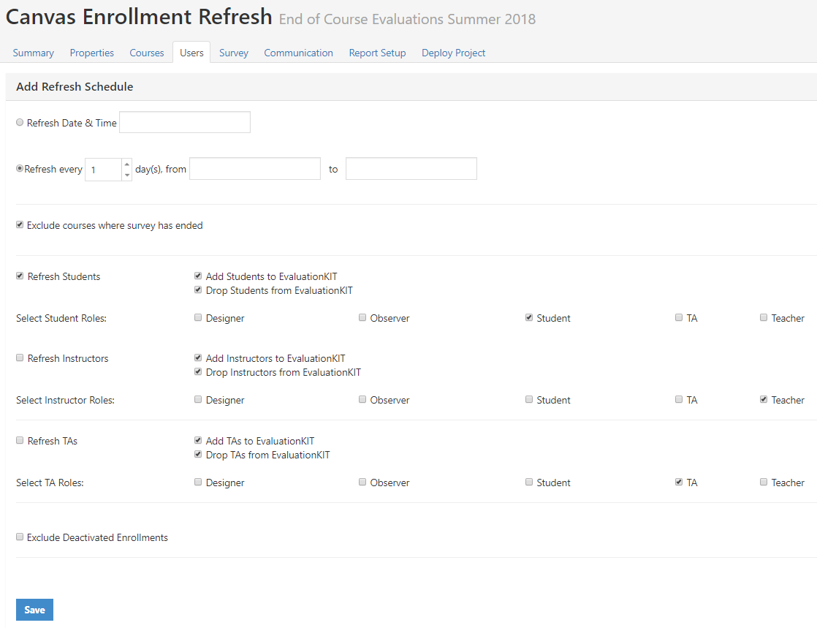This screenshot has width=817, height=628.
Task: Check Student in Instructor Roles row
Action: 529,399
